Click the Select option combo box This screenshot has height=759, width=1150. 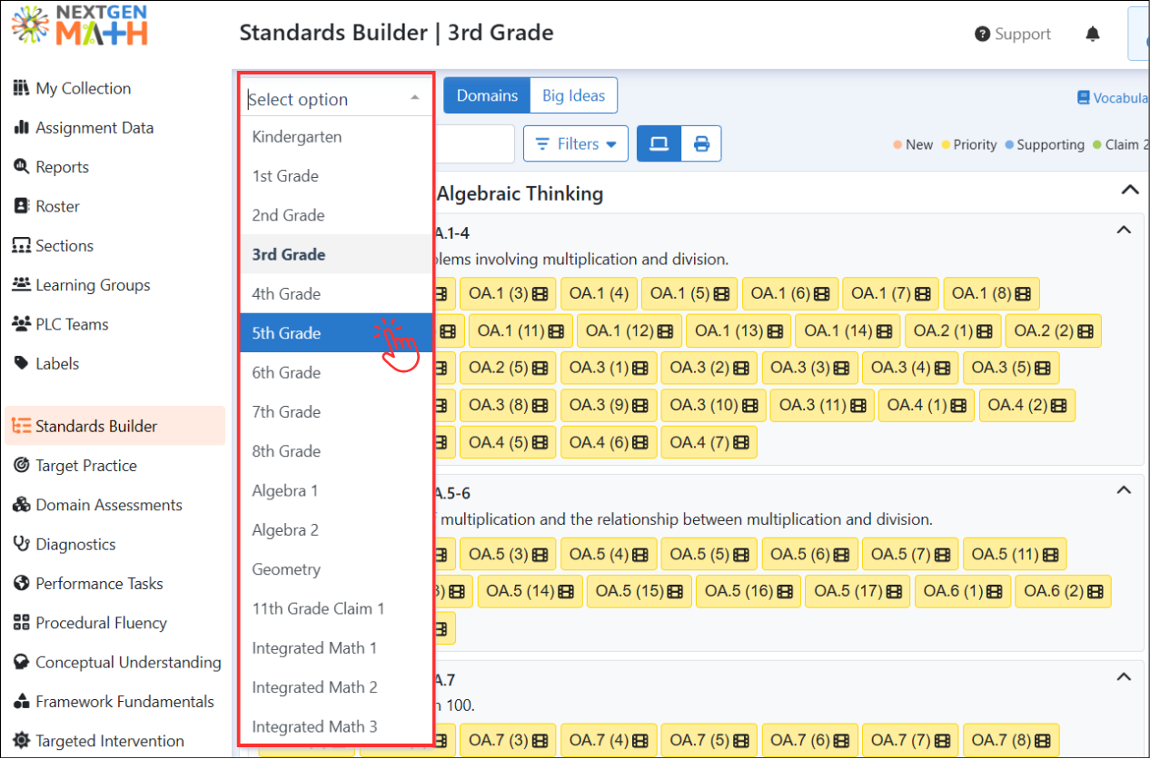pos(336,99)
